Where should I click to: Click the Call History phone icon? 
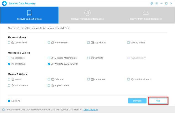(x=132, y=58)
